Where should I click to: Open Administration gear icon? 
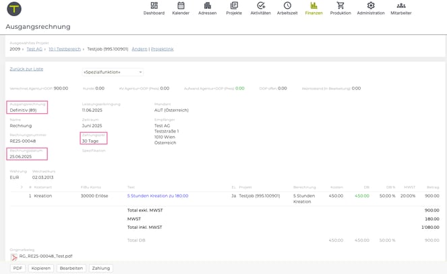[370, 5]
